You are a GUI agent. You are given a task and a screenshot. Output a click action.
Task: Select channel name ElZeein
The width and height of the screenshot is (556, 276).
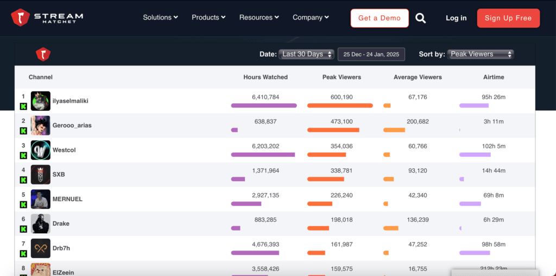(x=63, y=272)
